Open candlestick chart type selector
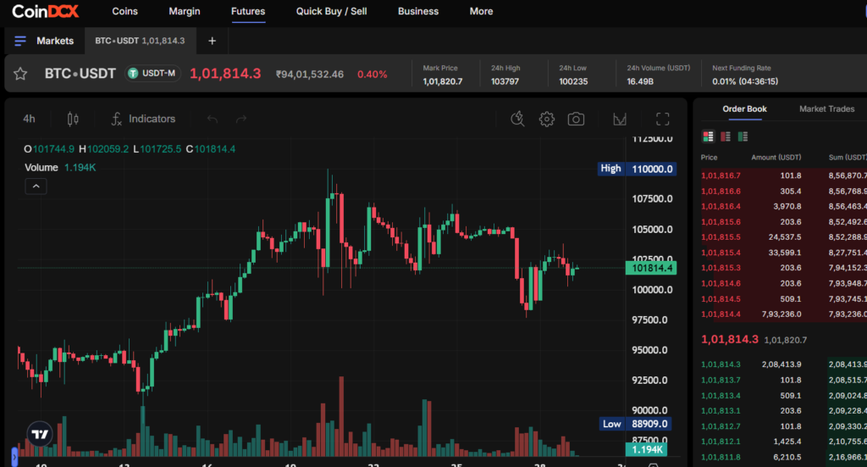 [x=73, y=119]
